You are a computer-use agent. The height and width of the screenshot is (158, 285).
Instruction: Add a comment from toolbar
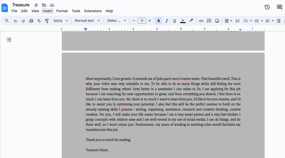(x=209, y=21)
